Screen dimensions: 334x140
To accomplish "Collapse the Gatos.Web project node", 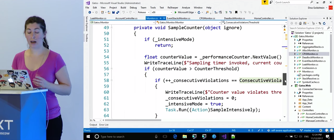I will click(x=292, y=86).
